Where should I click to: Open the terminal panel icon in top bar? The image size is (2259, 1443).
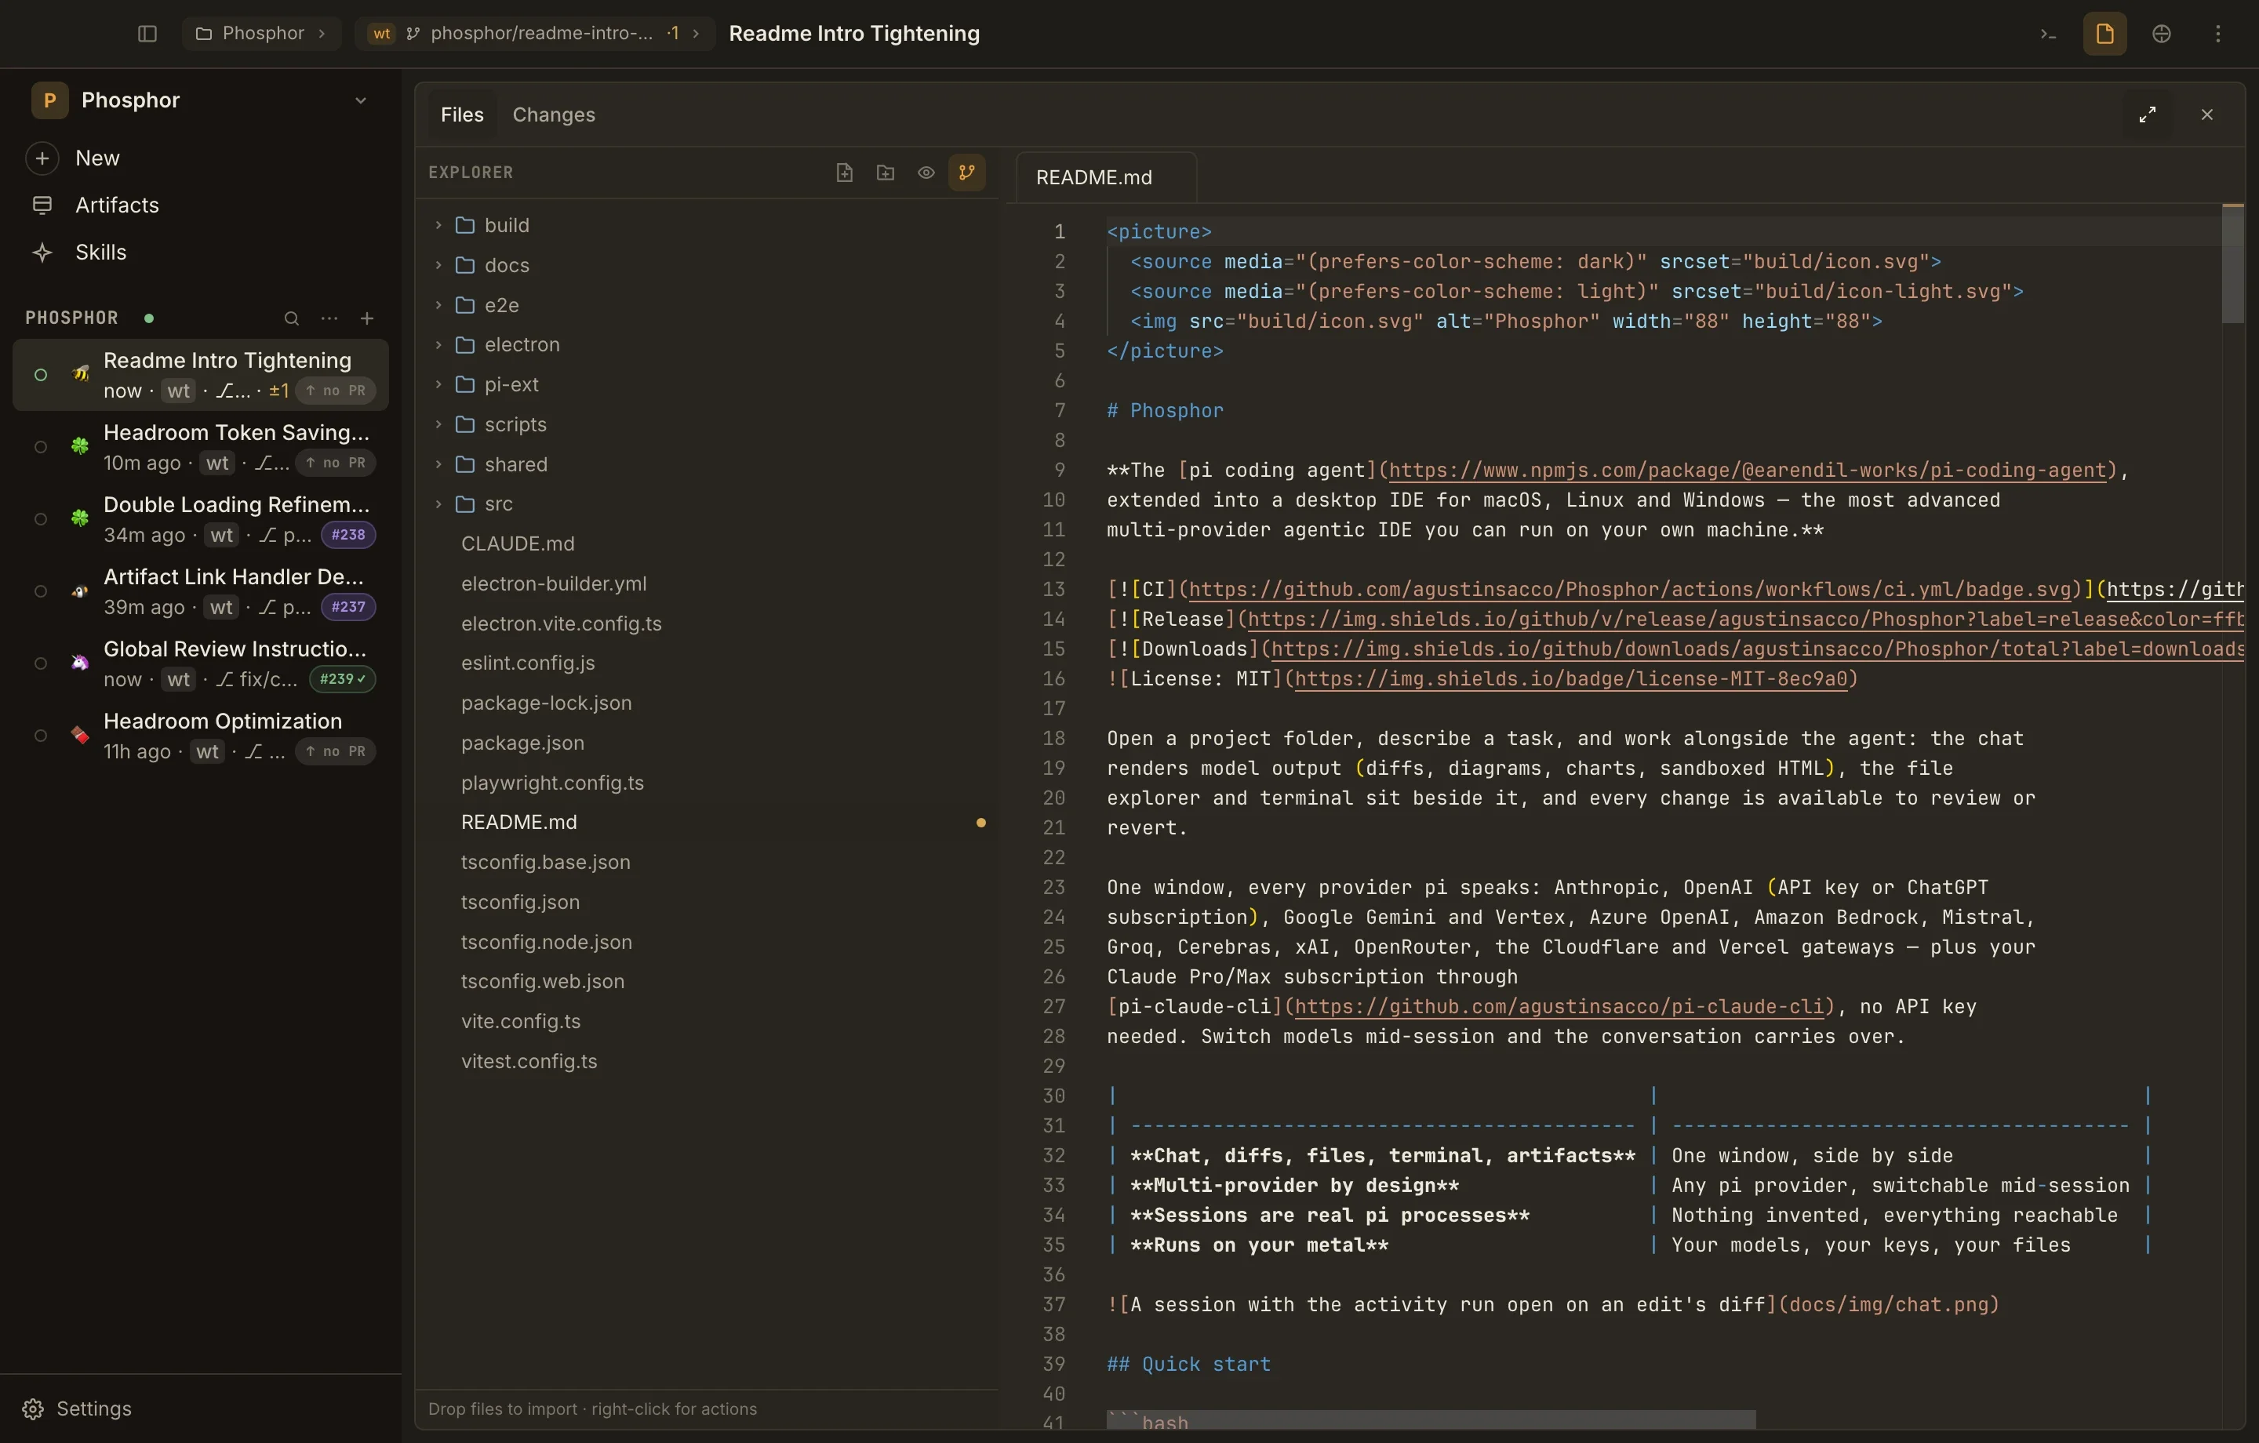pos(2048,34)
